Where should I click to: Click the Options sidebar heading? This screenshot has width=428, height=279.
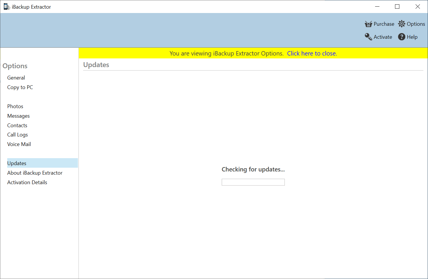15,66
